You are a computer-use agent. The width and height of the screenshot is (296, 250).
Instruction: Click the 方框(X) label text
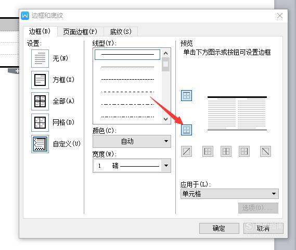[x=63, y=80]
